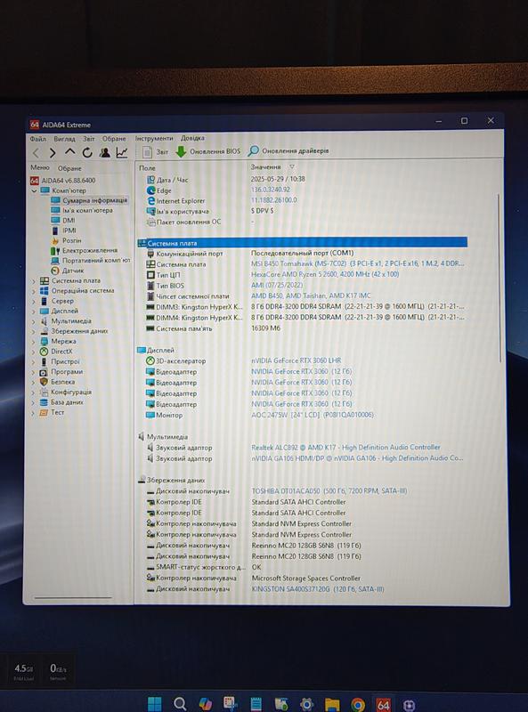
Task: Switch to the Меню panel tab
Action: [40, 167]
